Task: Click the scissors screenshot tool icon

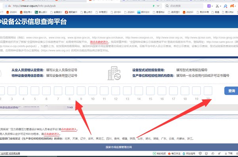Action: click(217, 6)
